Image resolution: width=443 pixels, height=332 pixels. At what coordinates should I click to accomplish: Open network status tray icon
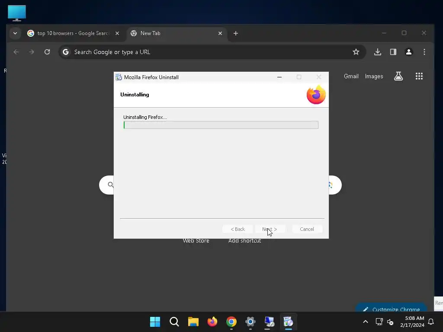pos(379,322)
